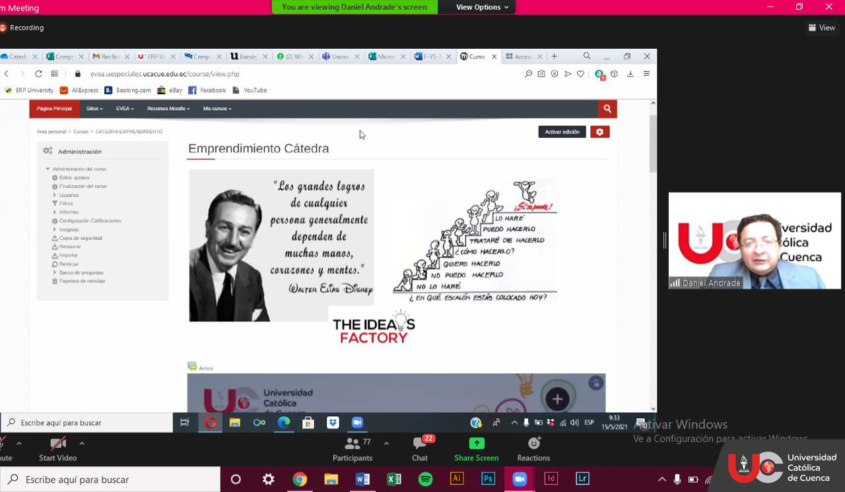This screenshot has width=845, height=492.
Task: Expand the Participants options arrow
Action: [x=386, y=443]
